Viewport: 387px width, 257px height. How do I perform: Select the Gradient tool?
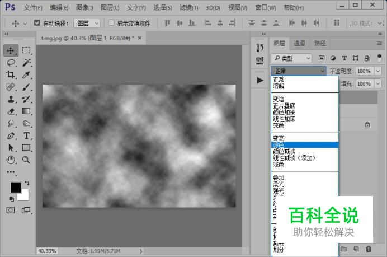click(x=26, y=111)
